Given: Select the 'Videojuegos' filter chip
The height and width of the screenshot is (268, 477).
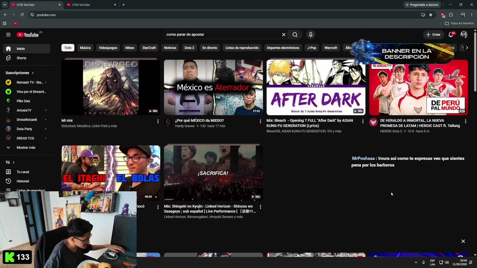Looking at the screenshot, I should tap(108, 48).
